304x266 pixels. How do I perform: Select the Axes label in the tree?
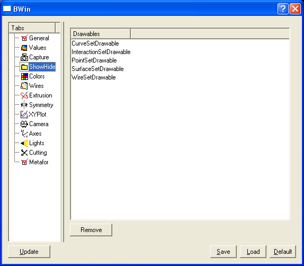coord(35,134)
